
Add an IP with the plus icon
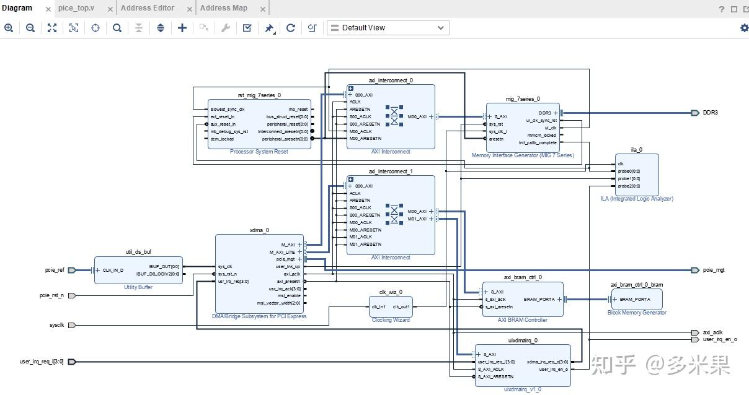182,28
